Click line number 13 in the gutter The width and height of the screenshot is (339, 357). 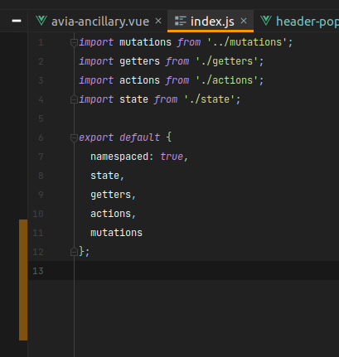[x=38, y=271]
